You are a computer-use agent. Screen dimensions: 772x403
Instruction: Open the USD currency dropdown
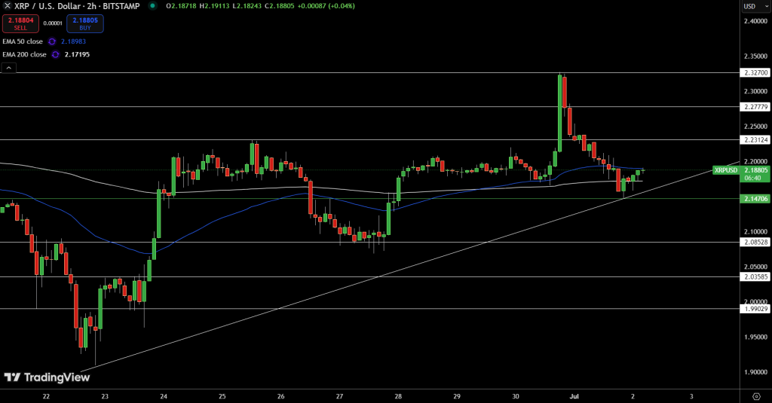click(x=755, y=6)
